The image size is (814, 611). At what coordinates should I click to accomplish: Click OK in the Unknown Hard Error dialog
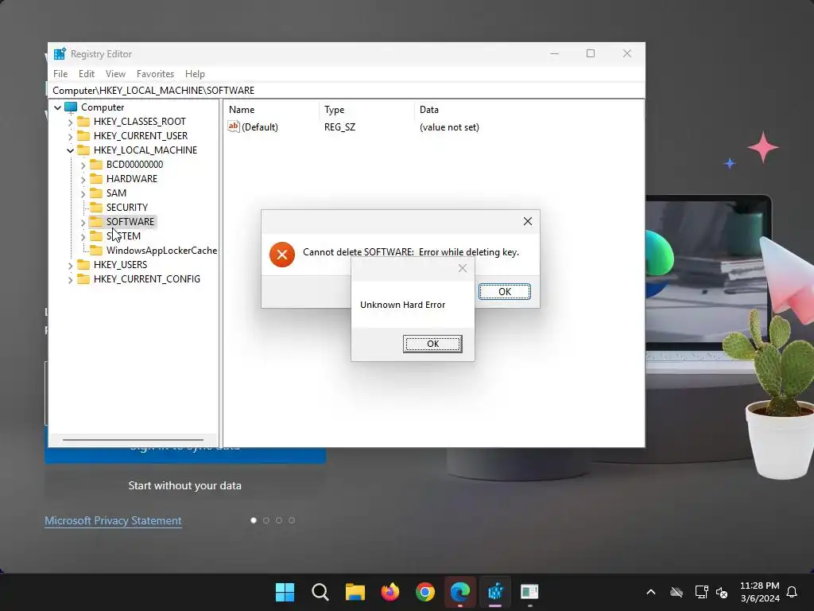point(432,344)
